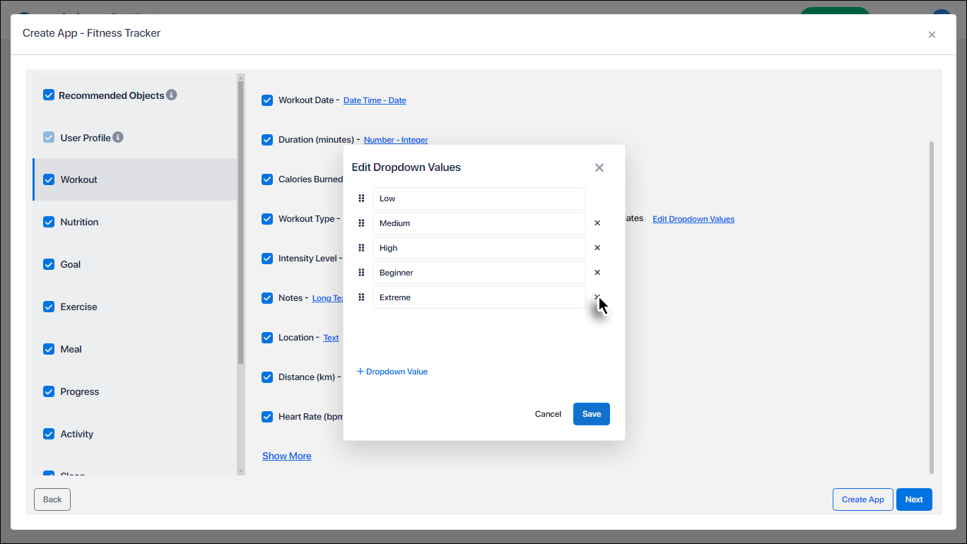967x544 pixels.
Task: Uncheck the Nutrition object checkbox
Action: (49, 222)
